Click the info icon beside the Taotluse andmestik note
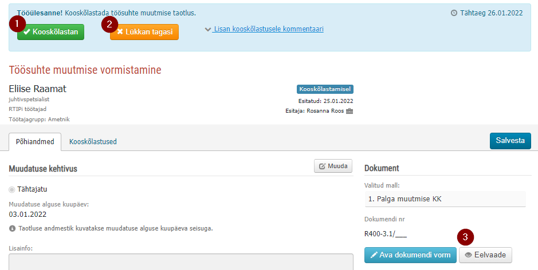The height and width of the screenshot is (270, 538). (13, 229)
